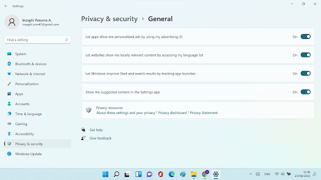
Task: Open the colorful app icon beside Edge on taskbar
Action: 183,174
